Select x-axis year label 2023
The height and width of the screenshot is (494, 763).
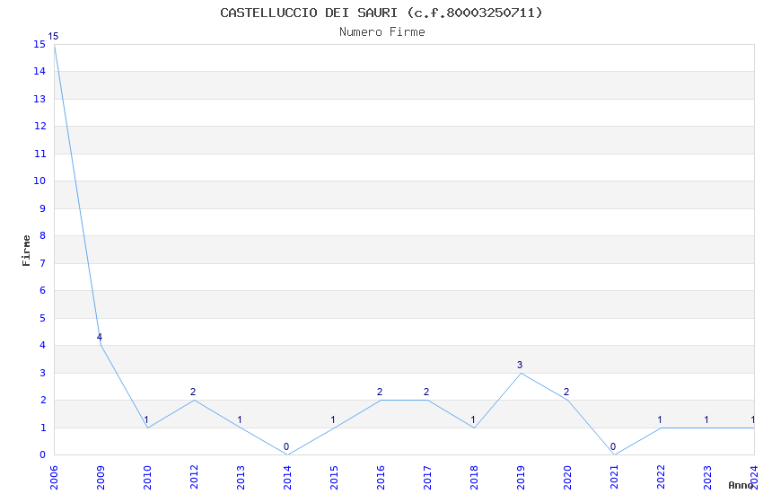[708, 478]
